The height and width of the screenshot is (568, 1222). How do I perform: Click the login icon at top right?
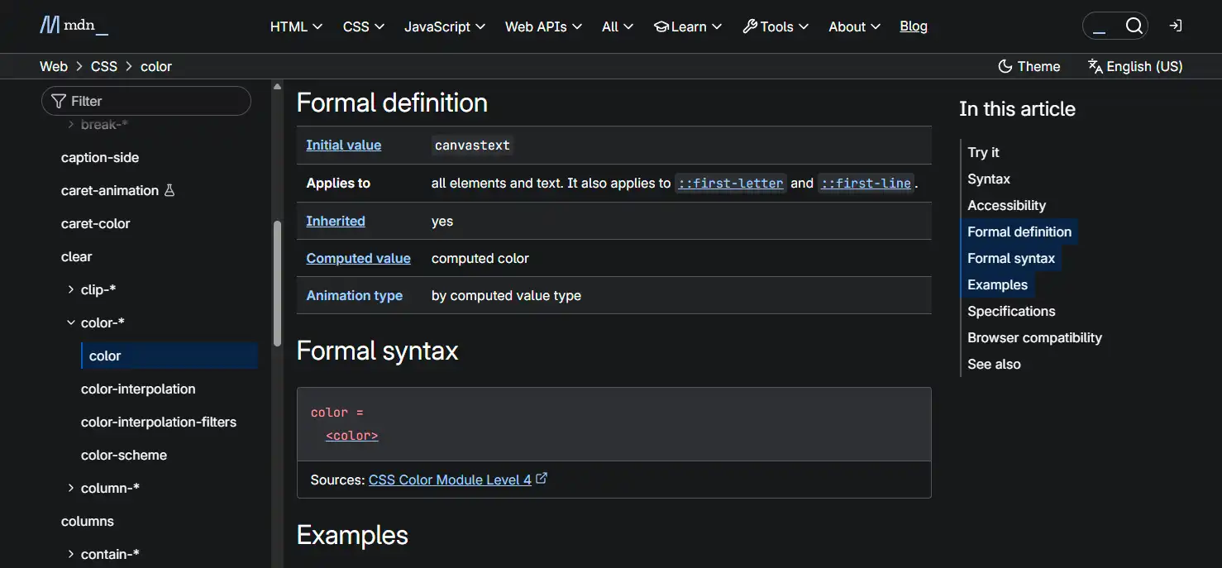1175,26
